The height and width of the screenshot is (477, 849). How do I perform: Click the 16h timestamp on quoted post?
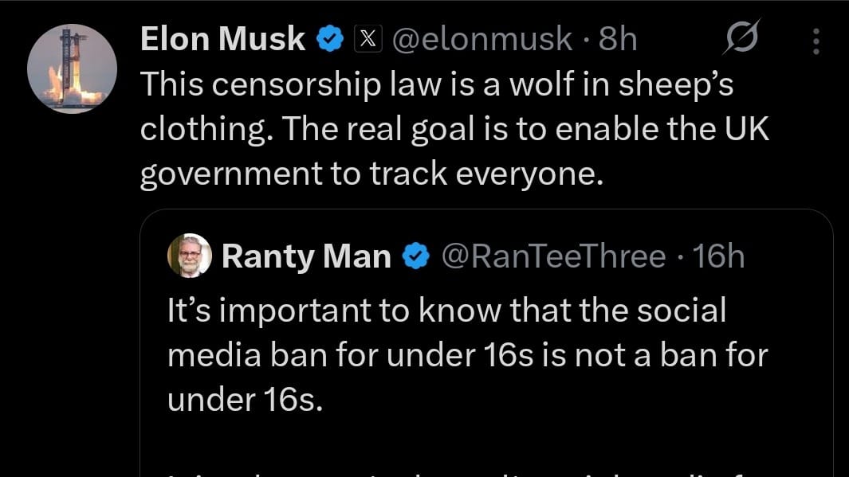click(x=718, y=256)
